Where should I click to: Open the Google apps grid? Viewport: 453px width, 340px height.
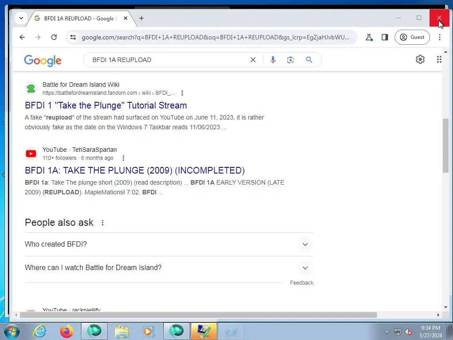439,59
